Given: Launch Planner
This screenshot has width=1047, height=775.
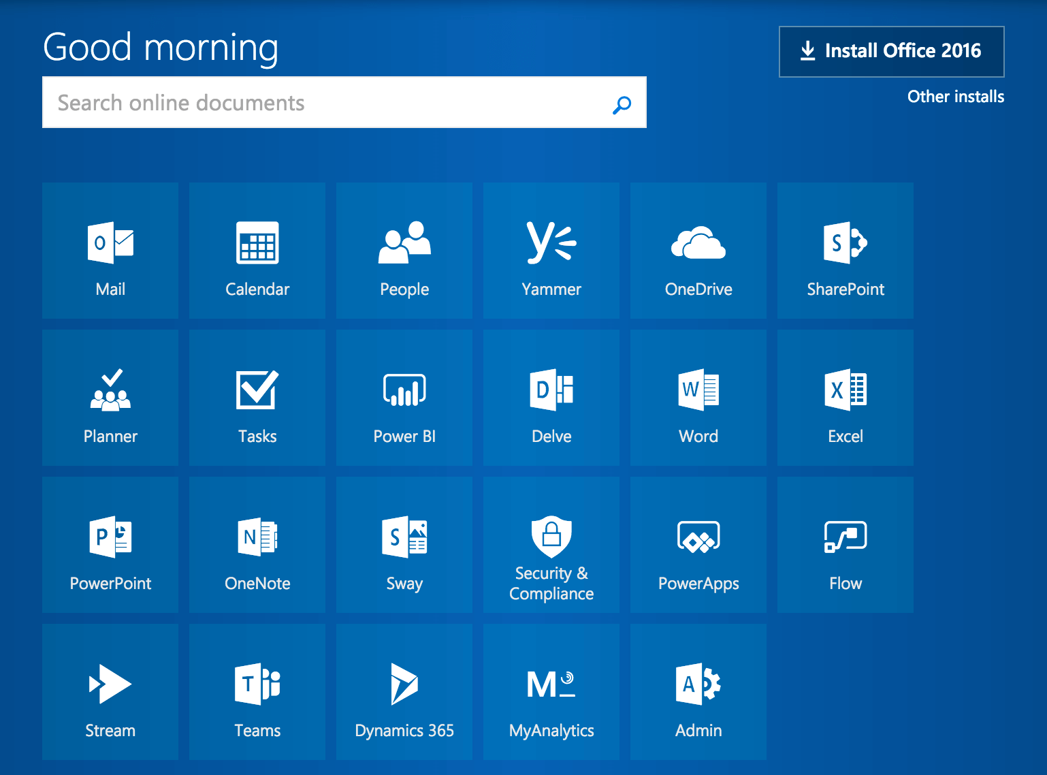Looking at the screenshot, I should pyautogui.click(x=110, y=398).
